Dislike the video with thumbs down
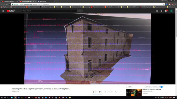This screenshot has width=177, height=99. (x=100, y=92)
